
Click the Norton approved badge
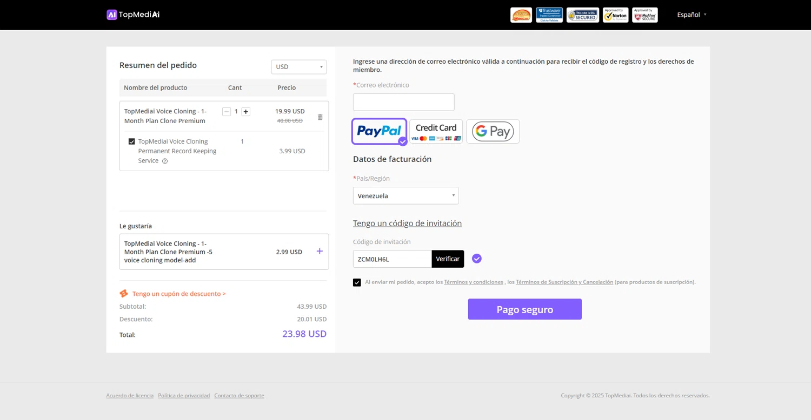(x=616, y=15)
